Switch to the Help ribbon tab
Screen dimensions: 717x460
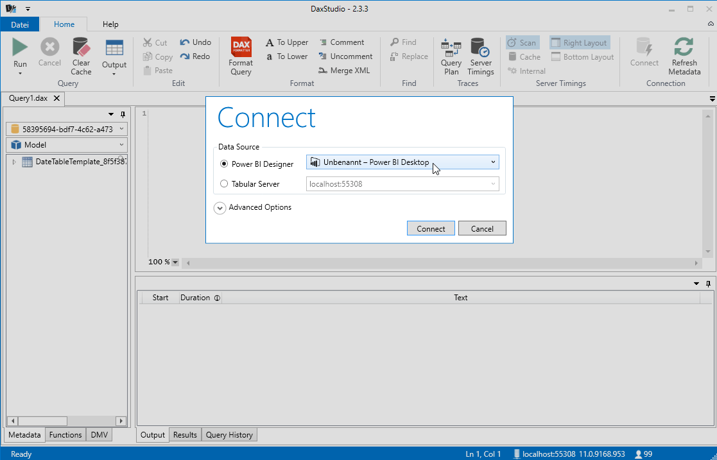[x=110, y=24]
